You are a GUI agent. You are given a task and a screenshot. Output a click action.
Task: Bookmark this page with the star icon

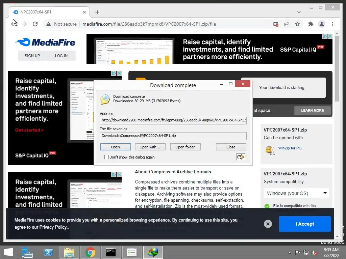297,24
